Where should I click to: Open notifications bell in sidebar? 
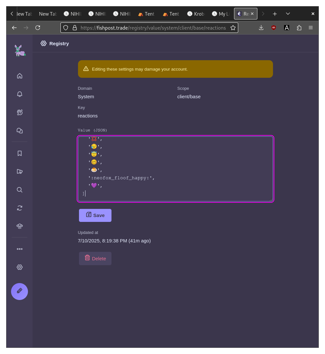tap(19, 94)
